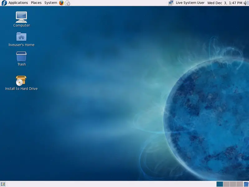Launch the Evolution mail icon in the panel

click(68, 3)
